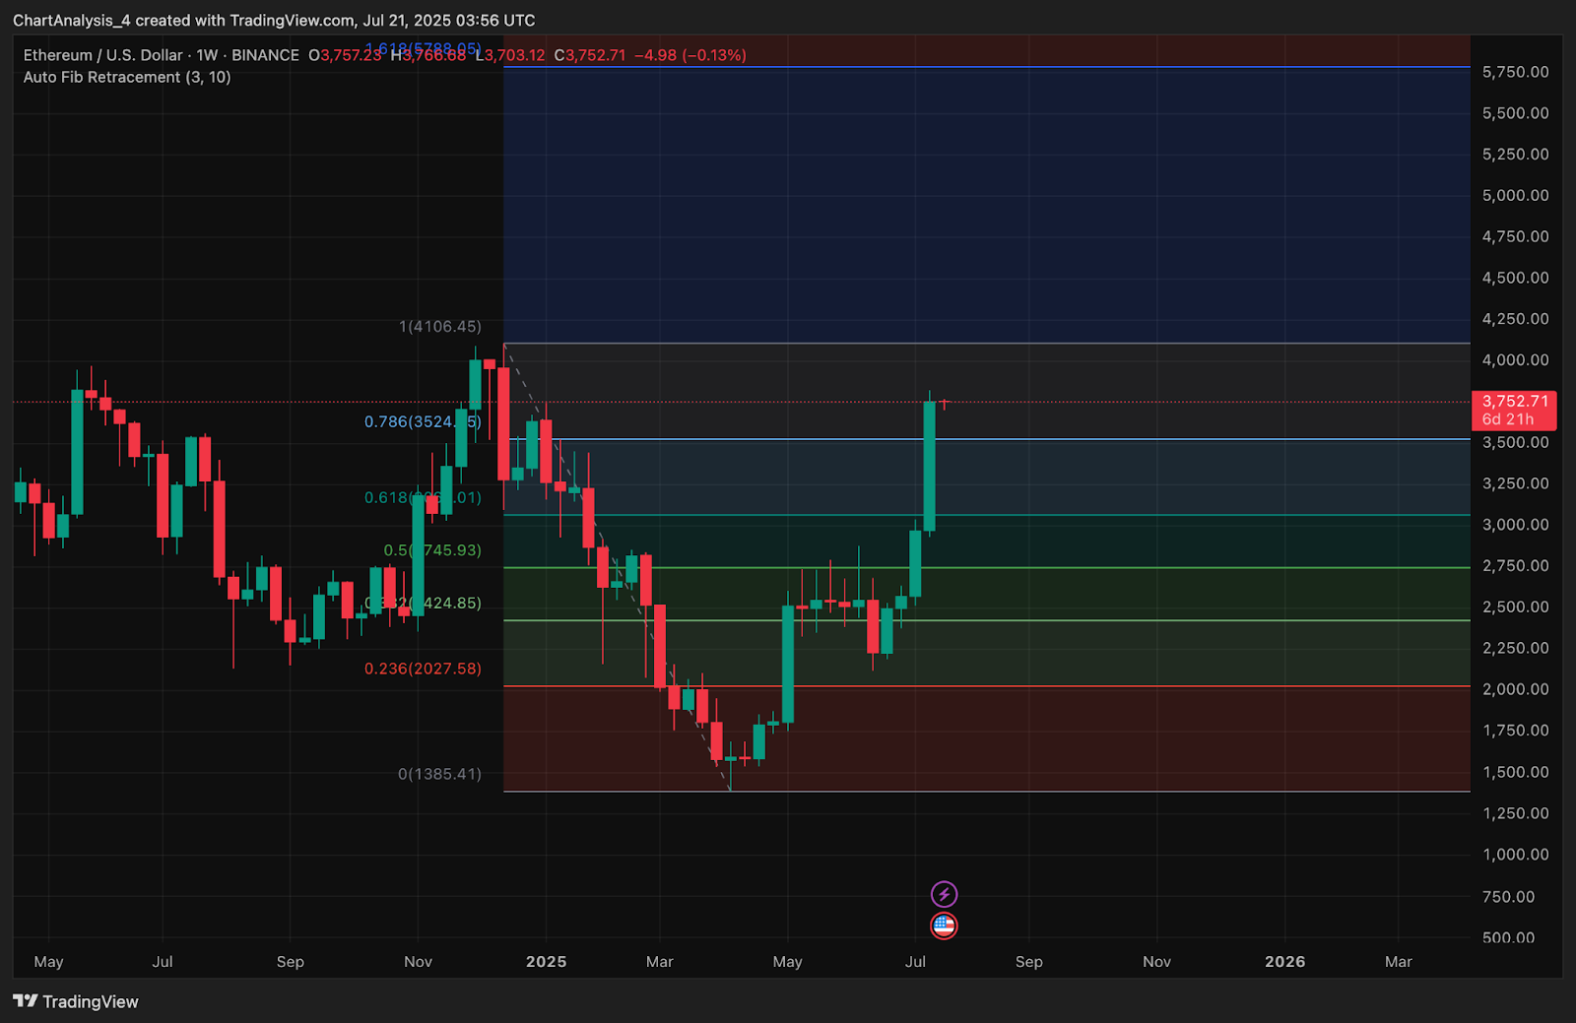
Task: Click the TradingView logo at bottom left
Action: 76,1001
